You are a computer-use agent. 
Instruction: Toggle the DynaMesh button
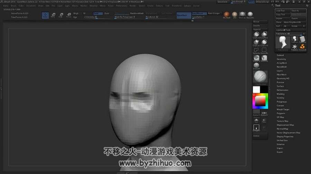click(x=184, y=15)
